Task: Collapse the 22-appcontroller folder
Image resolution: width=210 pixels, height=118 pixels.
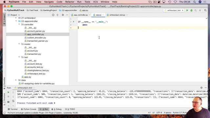Action: pos(16,21)
